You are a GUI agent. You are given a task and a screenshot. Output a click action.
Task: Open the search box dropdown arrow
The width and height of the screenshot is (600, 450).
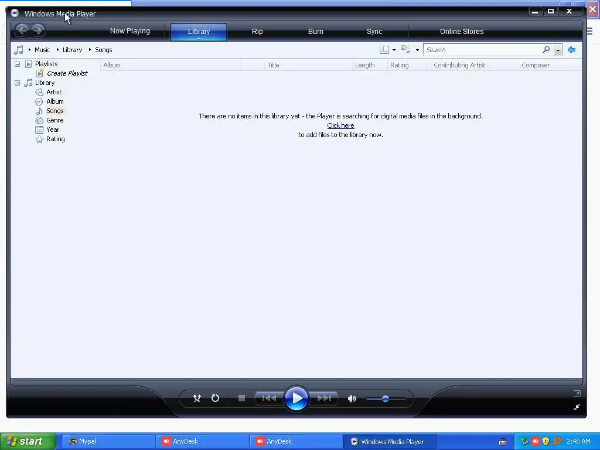pos(558,50)
